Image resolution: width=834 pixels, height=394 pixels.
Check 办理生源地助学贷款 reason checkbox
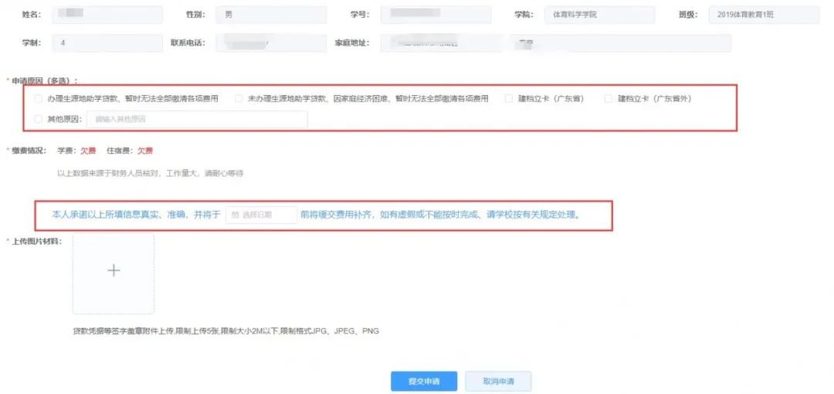click(39, 99)
